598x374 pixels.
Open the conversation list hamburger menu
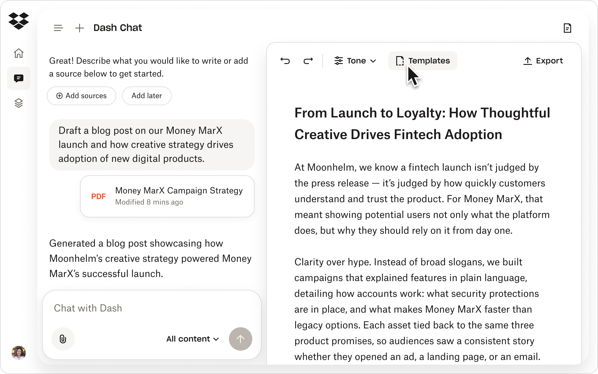[58, 28]
